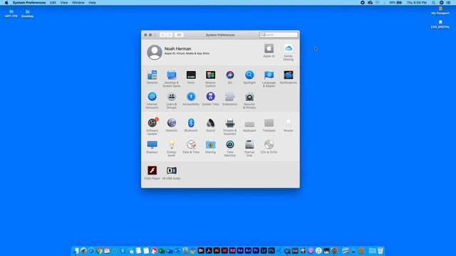Click the Noah Herman account name
Viewport: 456px width, 256px height.
coord(177,49)
